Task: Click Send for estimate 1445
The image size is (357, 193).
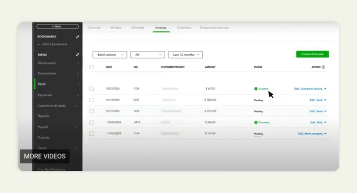Action: pyautogui.click(x=319, y=100)
